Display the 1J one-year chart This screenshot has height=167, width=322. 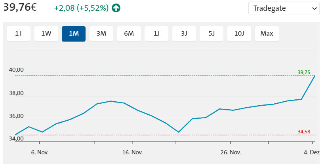click(156, 34)
